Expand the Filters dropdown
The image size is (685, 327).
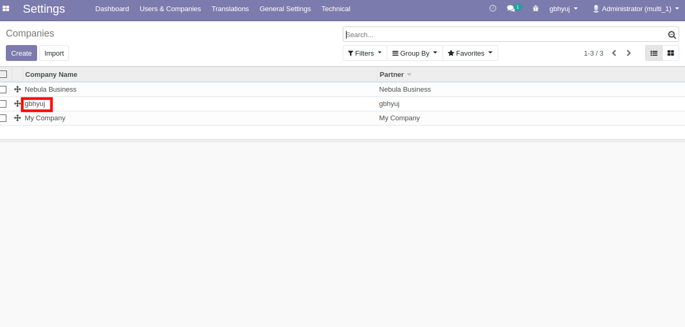(x=365, y=53)
